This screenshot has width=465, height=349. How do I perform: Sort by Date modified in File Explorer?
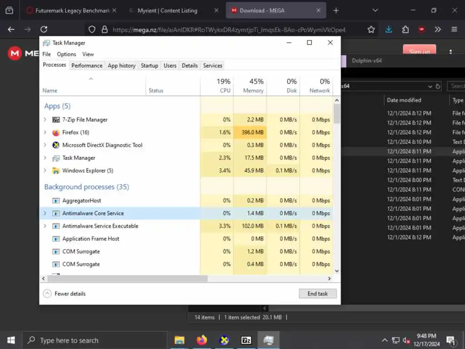point(404,100)
